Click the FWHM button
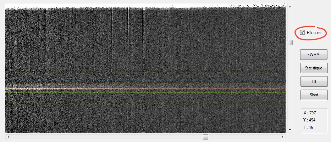The width and height of the screenshot is (331, 142). [314, 55]
